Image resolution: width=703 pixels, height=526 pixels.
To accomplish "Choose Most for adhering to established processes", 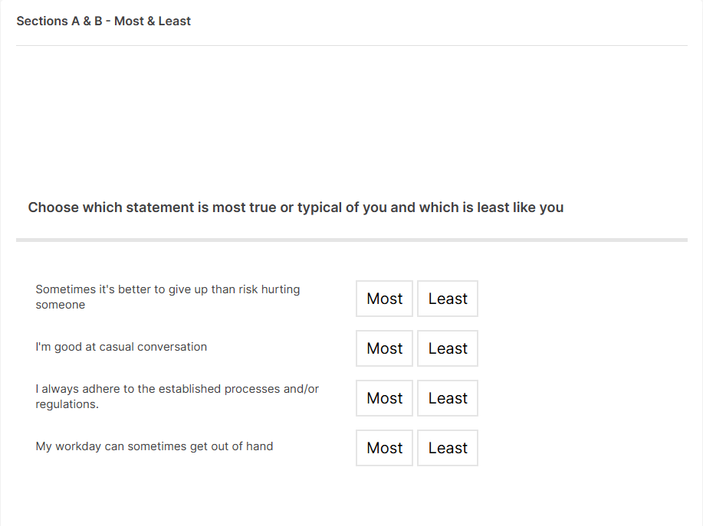I will pos(384,398).
